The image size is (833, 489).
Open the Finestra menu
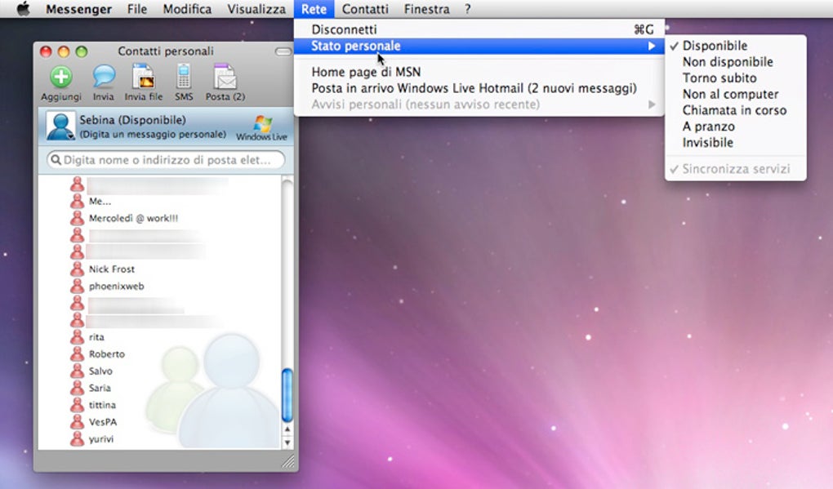(426, 9)
